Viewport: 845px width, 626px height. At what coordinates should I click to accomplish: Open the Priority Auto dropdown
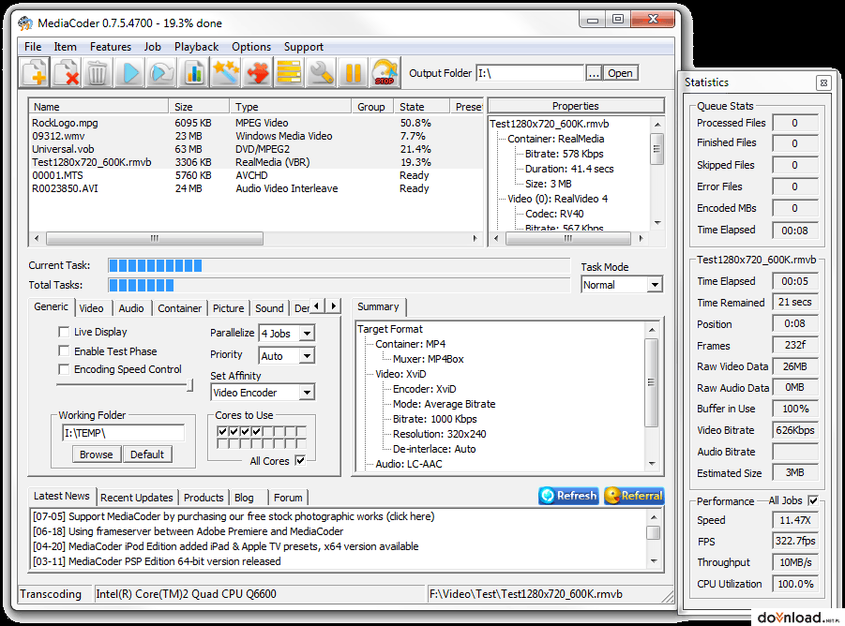pyautogui.click(x=307, y=356)
